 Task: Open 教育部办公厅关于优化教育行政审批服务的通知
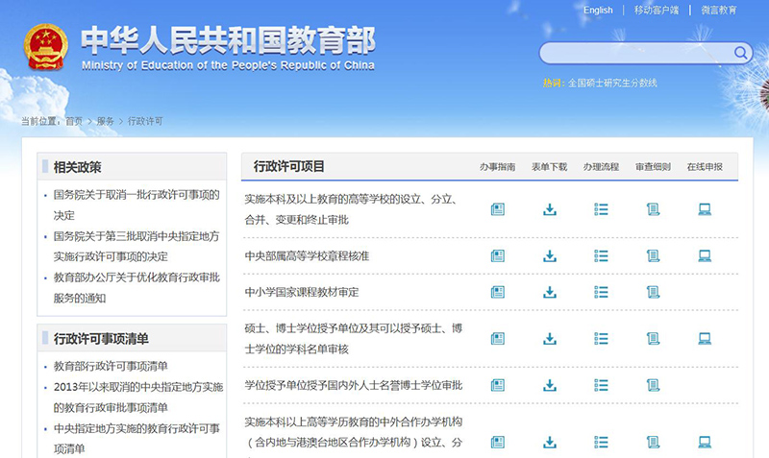pyautogui.click(x=136, y=287)
